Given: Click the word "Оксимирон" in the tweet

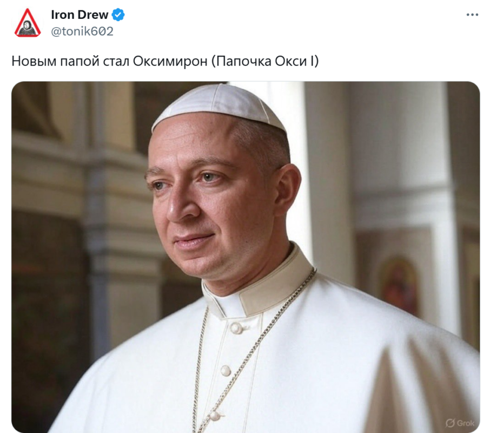Looking at the screenshot, I should (x=170, y=61).
